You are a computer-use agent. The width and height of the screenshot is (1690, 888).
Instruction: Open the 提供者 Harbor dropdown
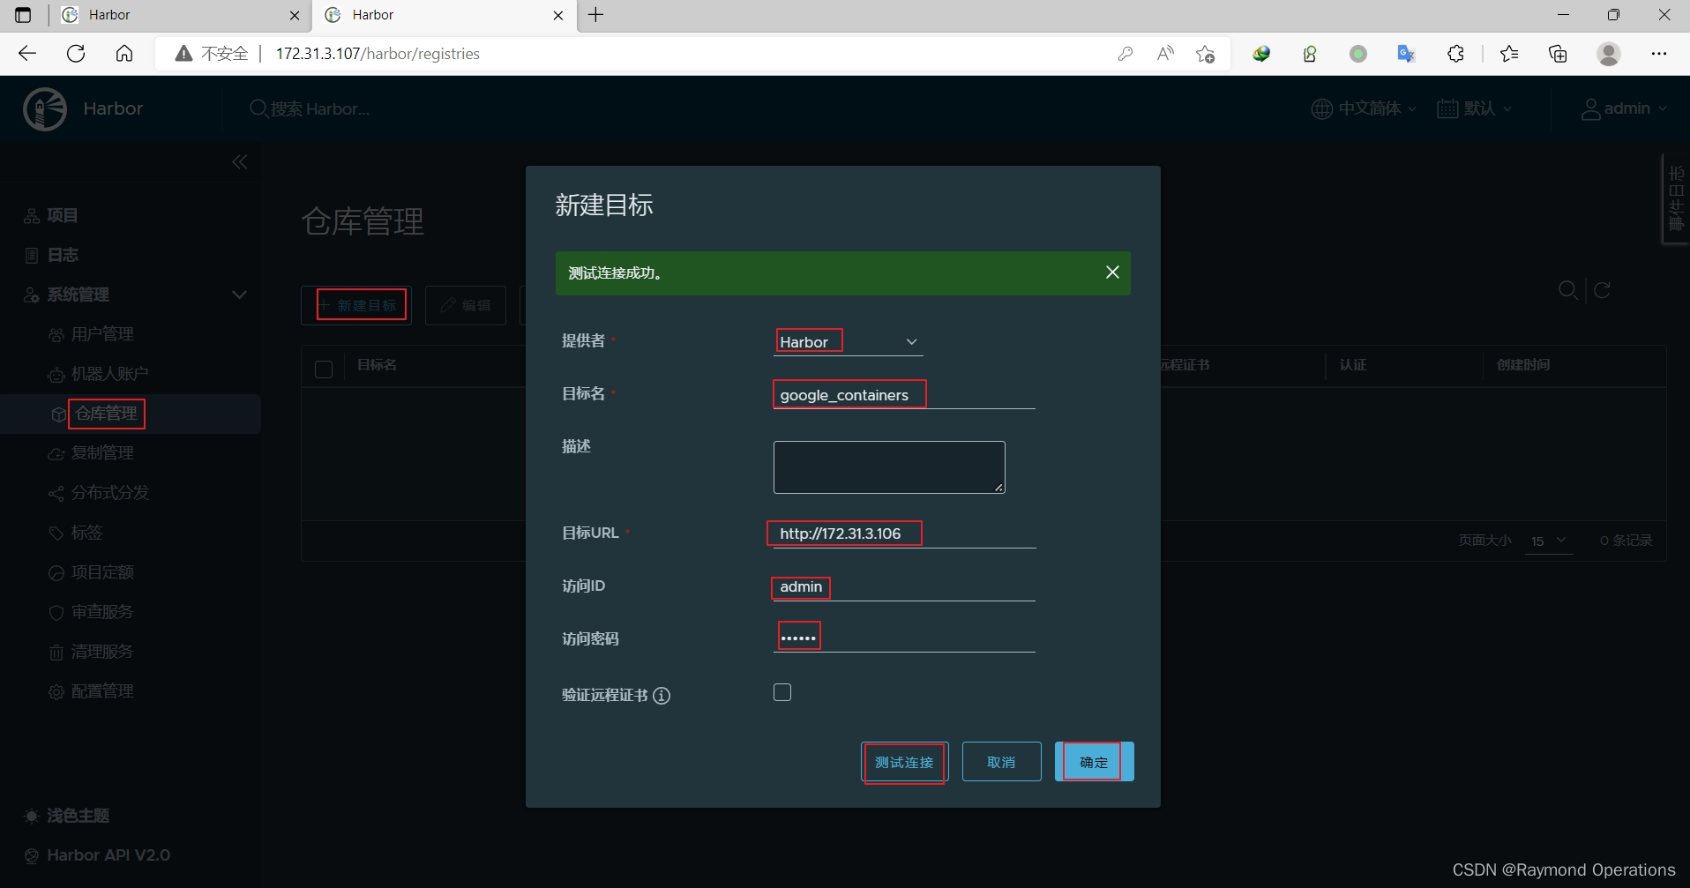pyautogui.click(x=848, y=342)
